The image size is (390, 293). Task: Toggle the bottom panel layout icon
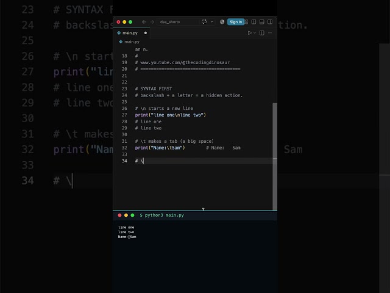coord(261,22)
